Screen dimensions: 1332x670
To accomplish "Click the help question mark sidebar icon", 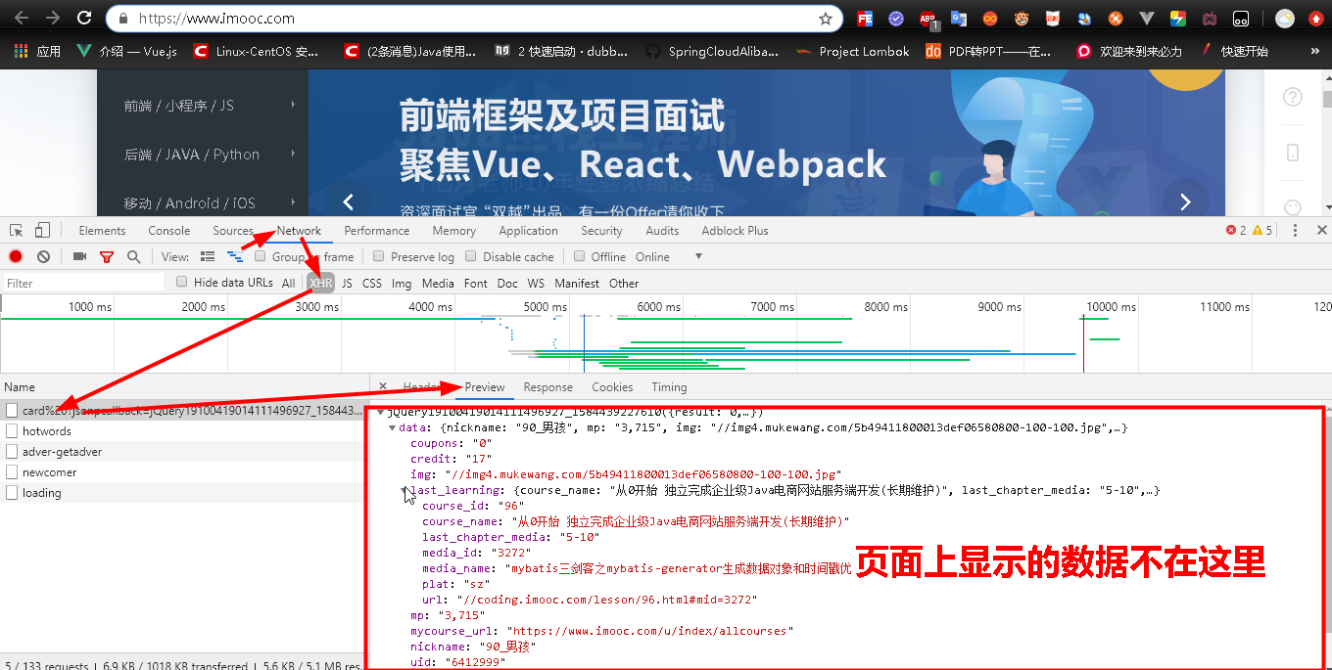I will point(1293,97).
